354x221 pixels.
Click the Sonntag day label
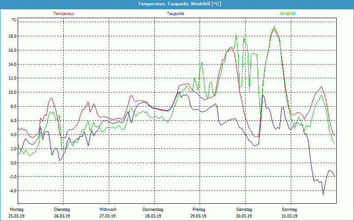tap(289, 210)
